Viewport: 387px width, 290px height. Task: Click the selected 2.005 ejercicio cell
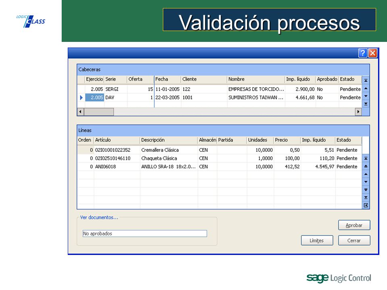coord(94,97)
